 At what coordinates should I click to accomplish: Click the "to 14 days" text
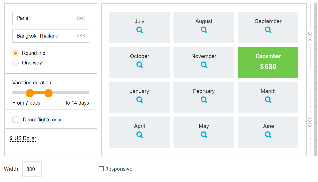pyautogui.click(x=77, y=103)
